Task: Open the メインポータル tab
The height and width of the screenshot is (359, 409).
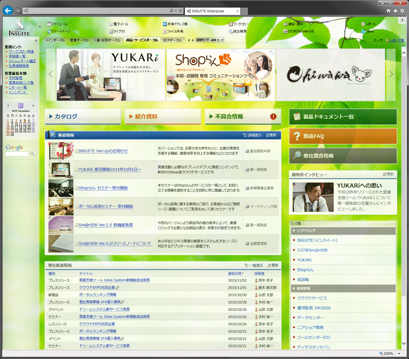Action: point(55,40)
